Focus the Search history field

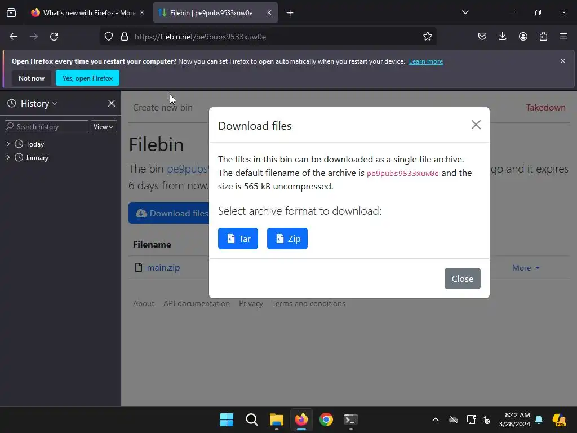tap(46, 127)
